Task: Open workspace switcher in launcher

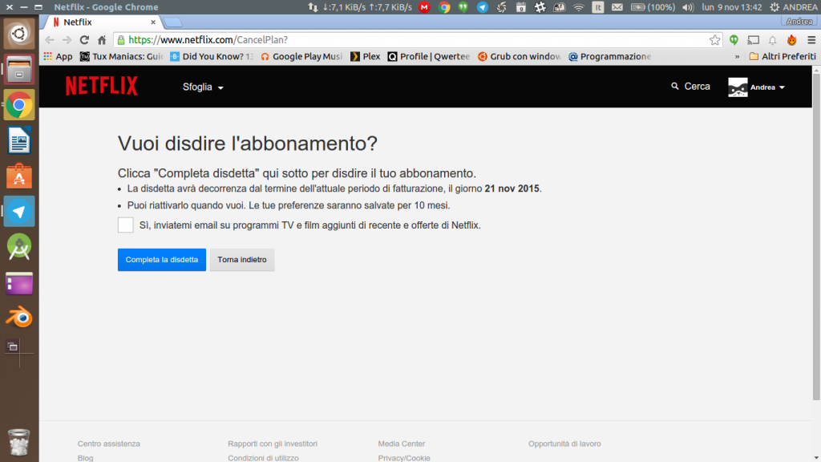Action: [x=19, y=353]
